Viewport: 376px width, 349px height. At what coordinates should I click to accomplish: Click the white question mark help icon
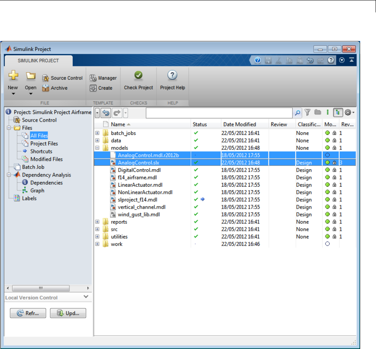(331, 60)
